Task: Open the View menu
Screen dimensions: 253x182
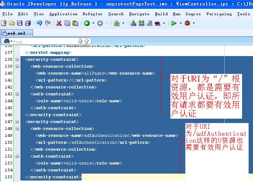Action: tap(39, 14)
